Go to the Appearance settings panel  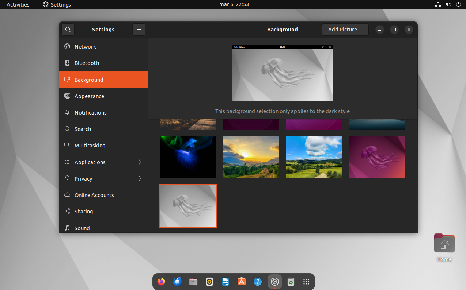tap(89, 96)
